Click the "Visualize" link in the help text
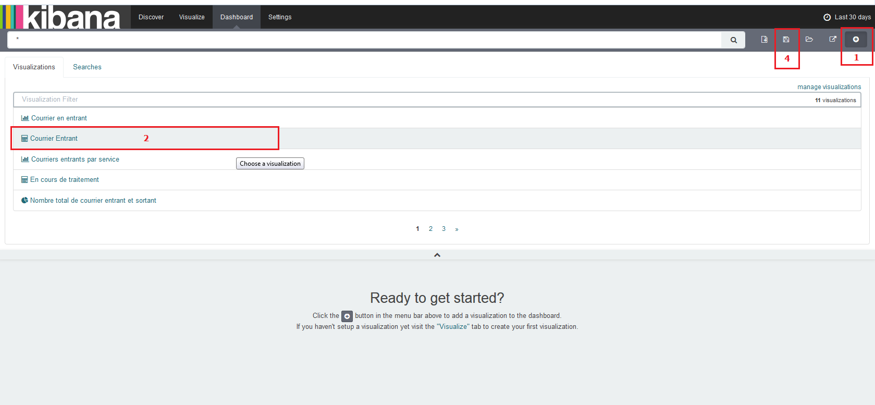Viewport: 875px width, 405px height. 453,327
